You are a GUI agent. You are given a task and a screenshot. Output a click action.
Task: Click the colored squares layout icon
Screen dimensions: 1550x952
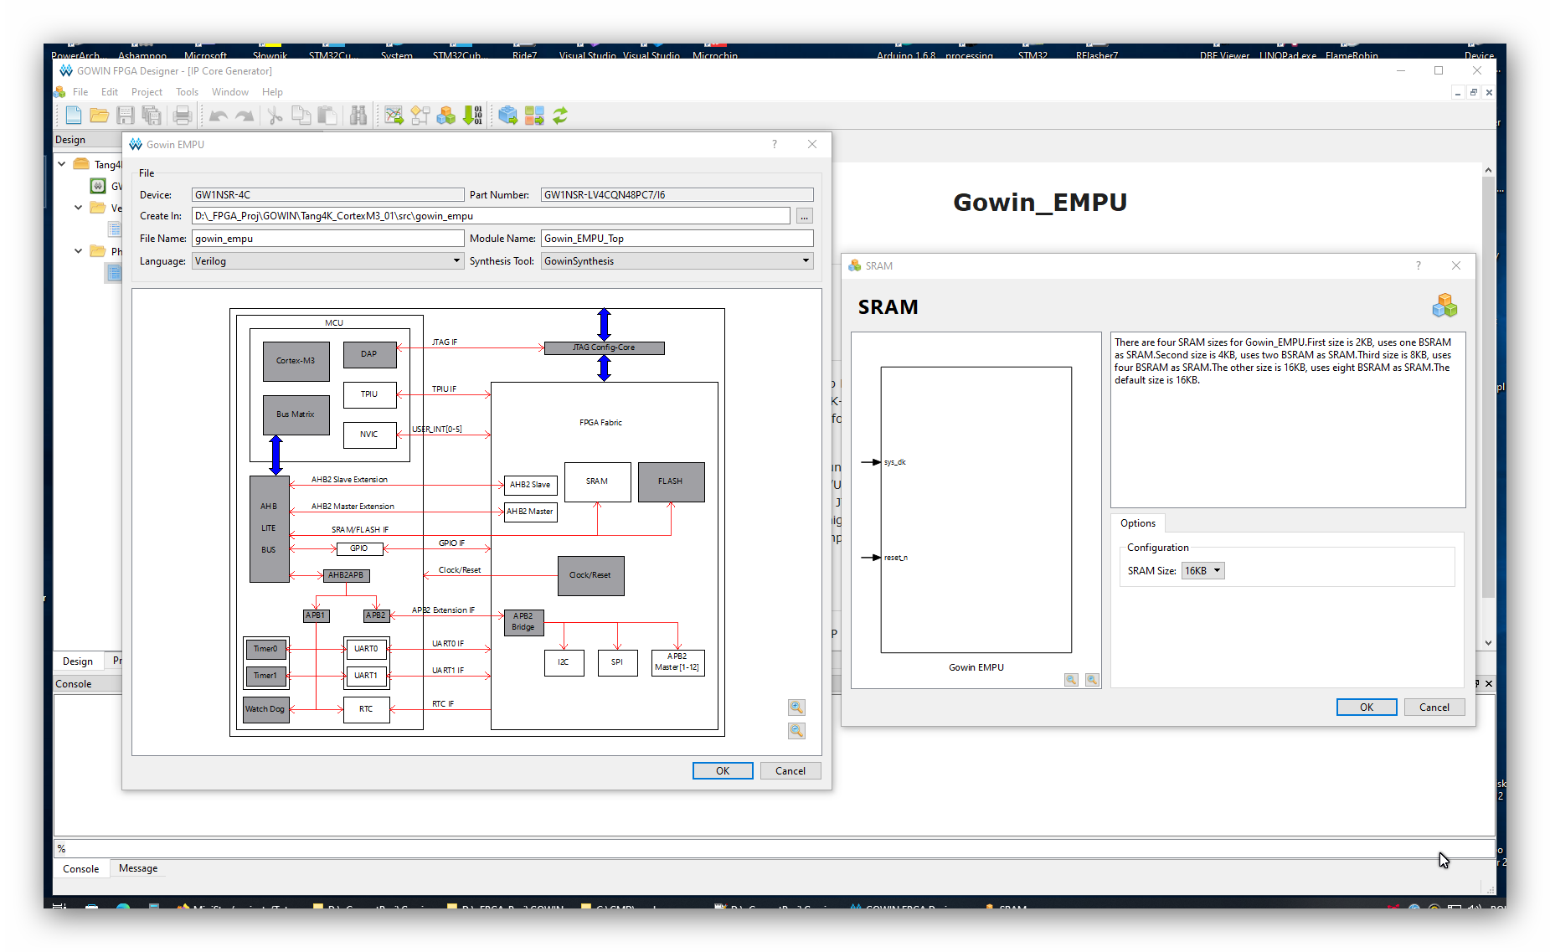pyautogui.click(x=534, y=116)
